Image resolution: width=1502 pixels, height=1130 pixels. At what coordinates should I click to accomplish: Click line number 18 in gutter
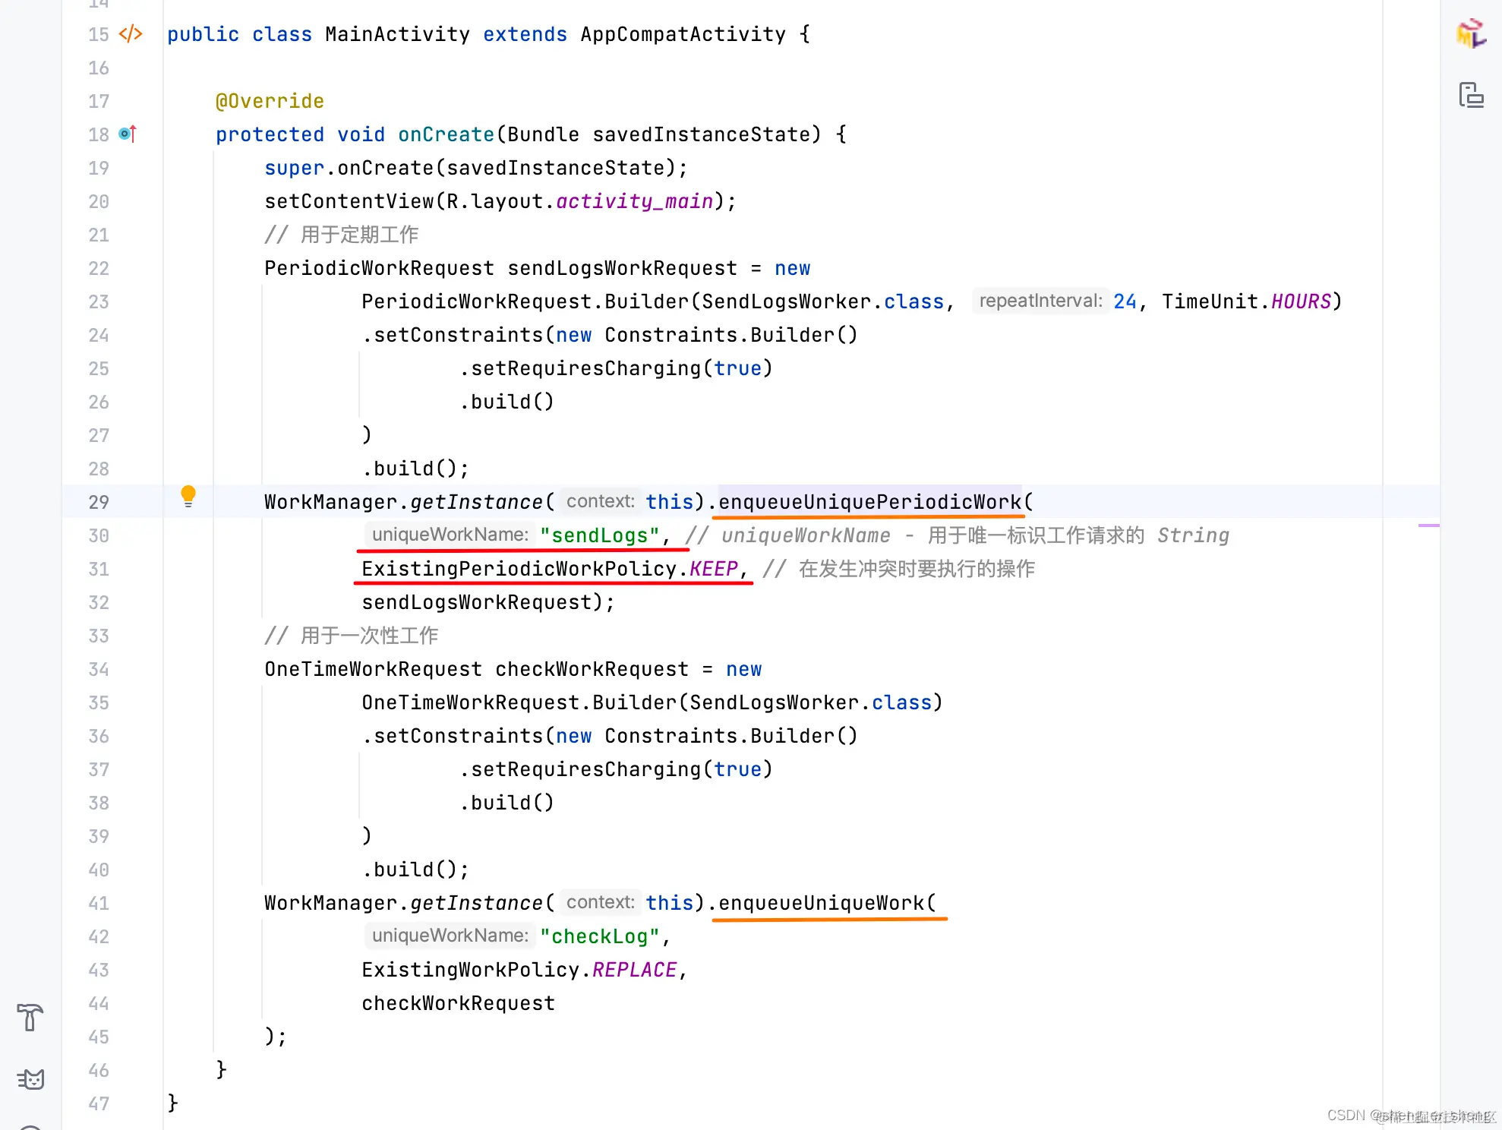pos(99,134)
